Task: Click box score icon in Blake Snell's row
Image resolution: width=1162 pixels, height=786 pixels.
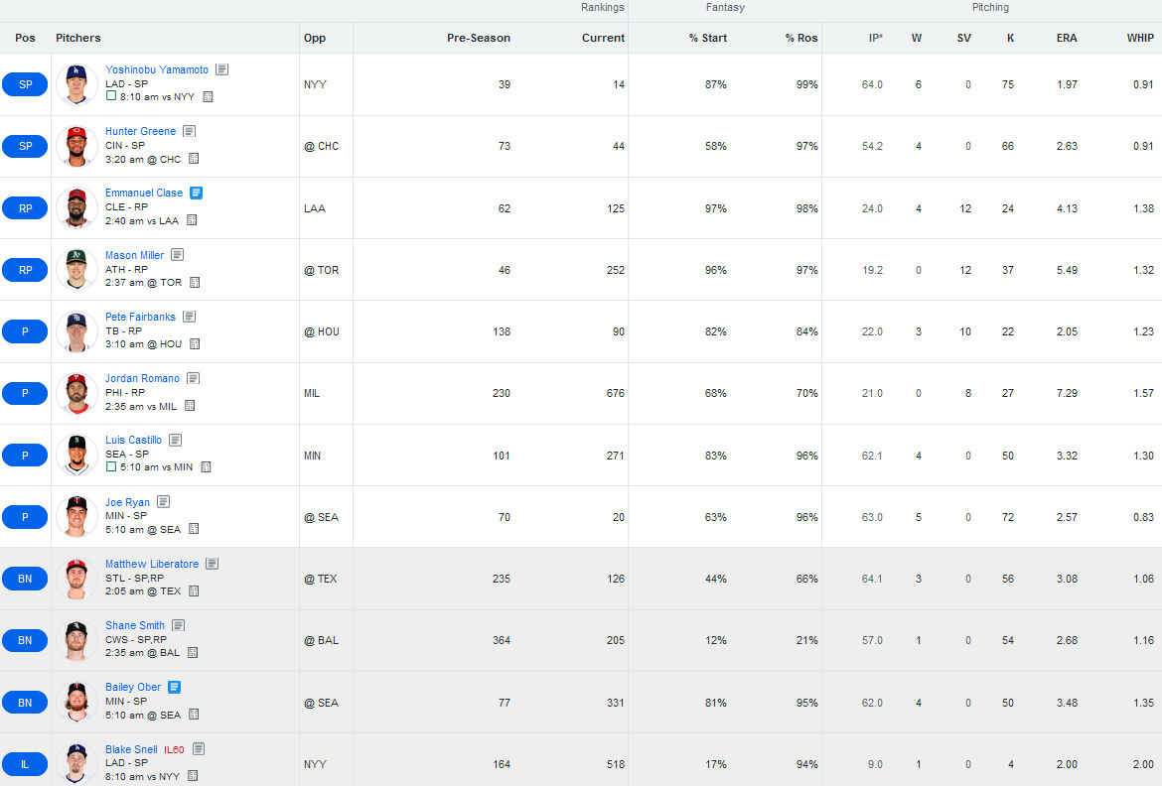Action: pyautogui.click(x=192, y=776)
